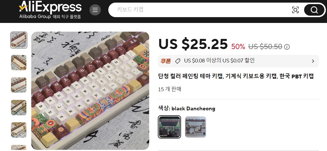327x151 pixels.
Task: View the second product thumbnail
Action: (x=19, y=62)
